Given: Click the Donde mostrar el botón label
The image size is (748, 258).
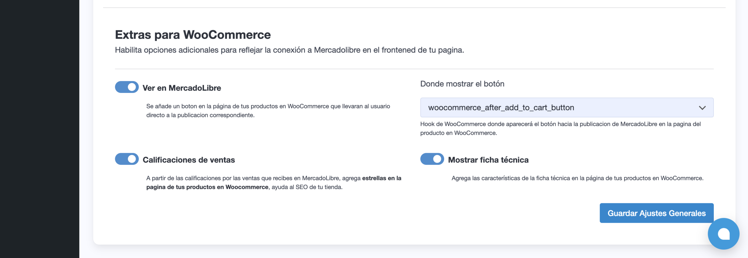Looking at the screenshot, I should (x=462, y=84).
